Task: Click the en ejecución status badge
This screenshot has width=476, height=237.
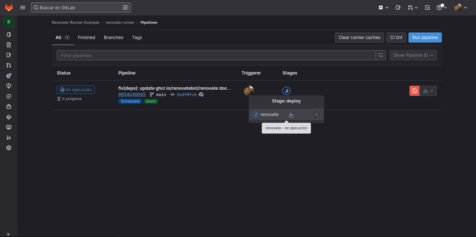Action: point(76,90)
